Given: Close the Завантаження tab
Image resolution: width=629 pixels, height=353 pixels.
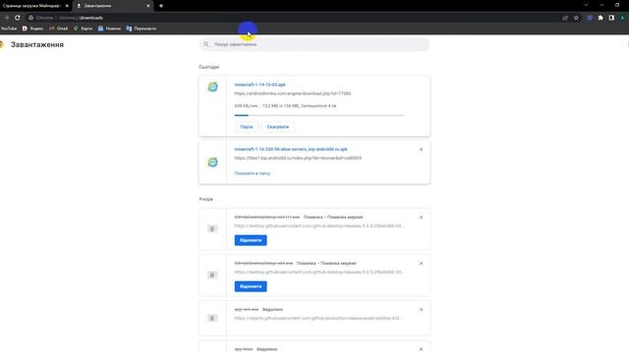Looking at the screenshot, I should click(148, 6).
